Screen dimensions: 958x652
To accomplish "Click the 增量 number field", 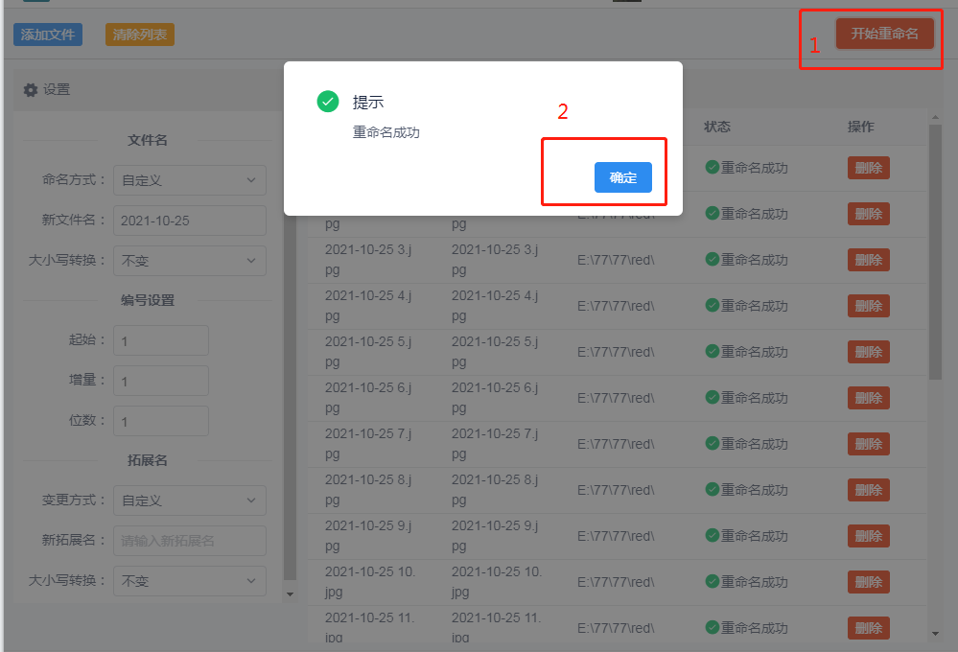I will 161,381.
